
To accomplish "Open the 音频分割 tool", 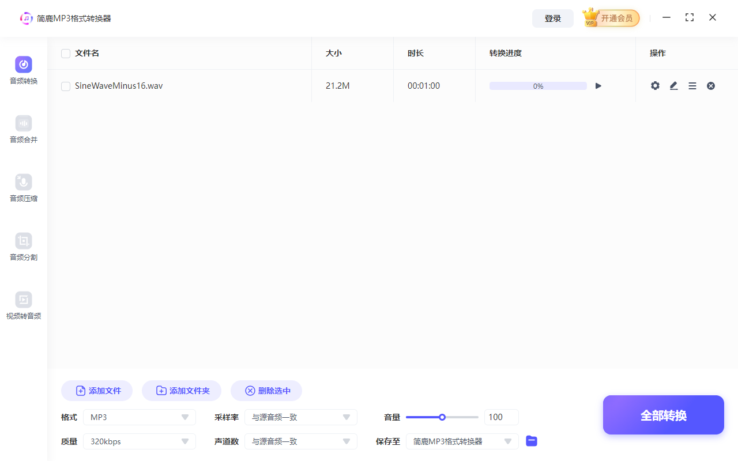I will tap(23, 247).
